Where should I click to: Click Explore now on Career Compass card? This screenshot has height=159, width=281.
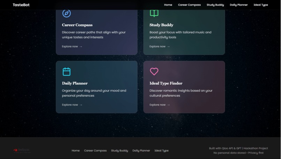[72, 46]
